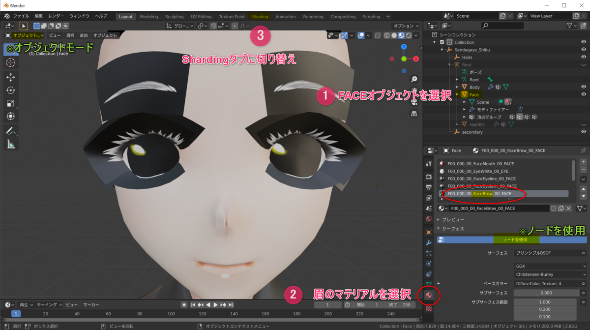Hide the Collection in the outliner
This screenshot has height=330, width=590.
tap(584, 42)
